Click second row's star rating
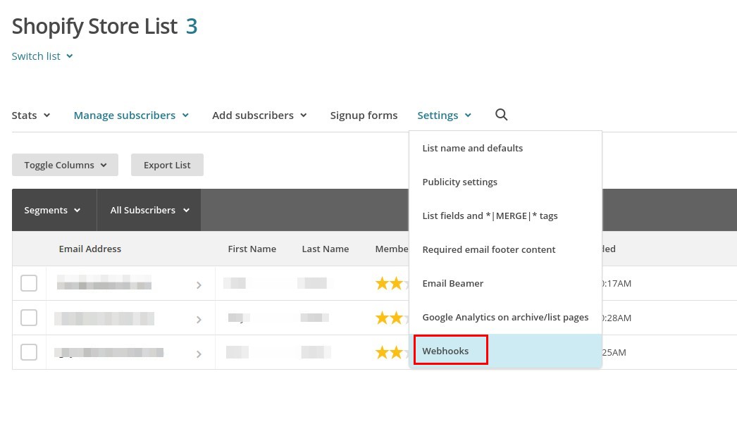Screen dimensions: 737x424 tap(392, 318)
